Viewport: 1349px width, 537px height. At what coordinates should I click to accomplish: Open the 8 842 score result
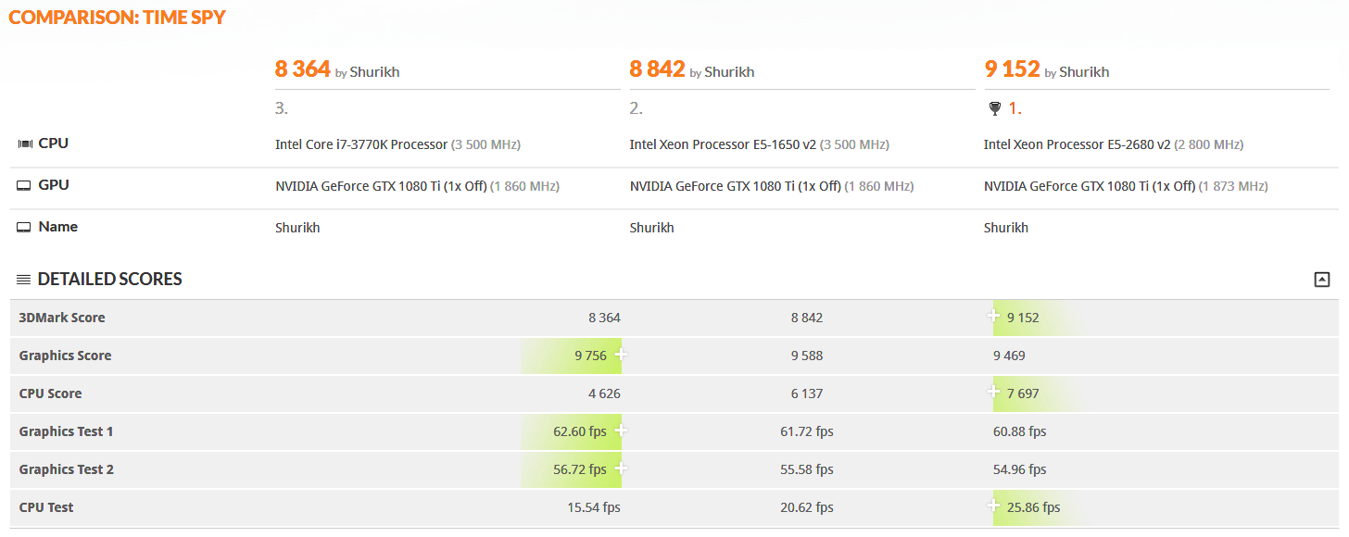point(657,69)
